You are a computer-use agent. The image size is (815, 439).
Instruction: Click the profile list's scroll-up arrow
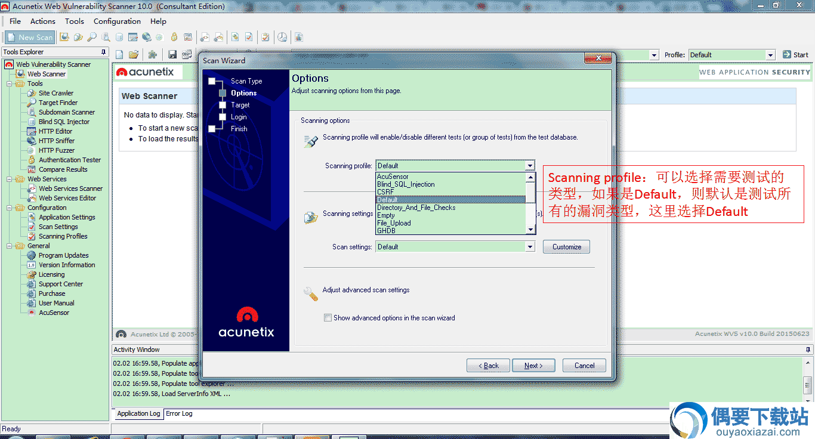pyautogui.click(x=530, y=177)
